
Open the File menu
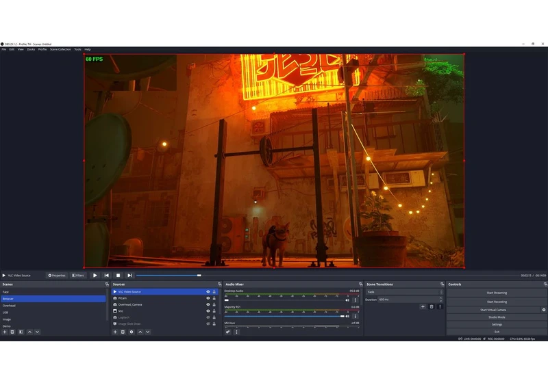(4, 49)
